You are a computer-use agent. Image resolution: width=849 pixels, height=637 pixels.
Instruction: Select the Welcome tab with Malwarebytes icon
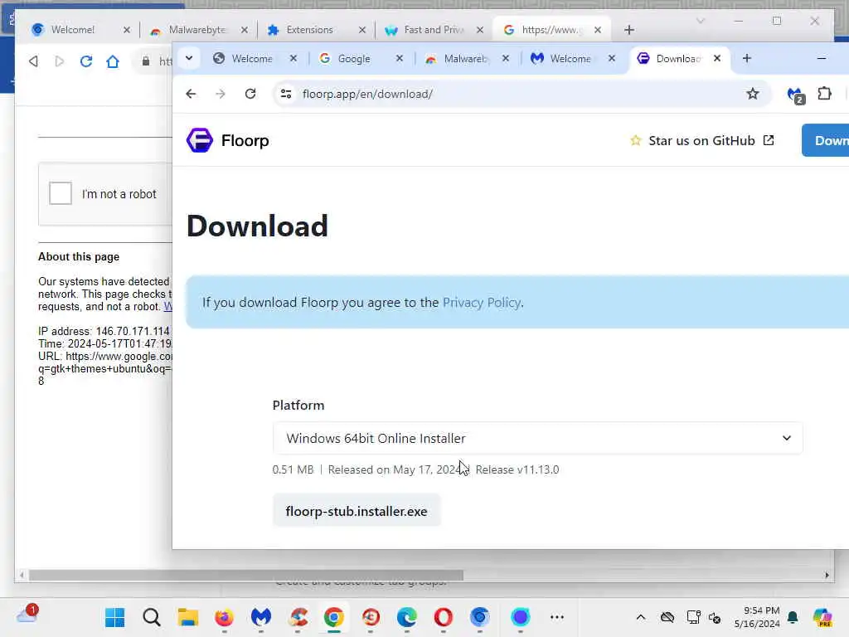pos(570,59)
